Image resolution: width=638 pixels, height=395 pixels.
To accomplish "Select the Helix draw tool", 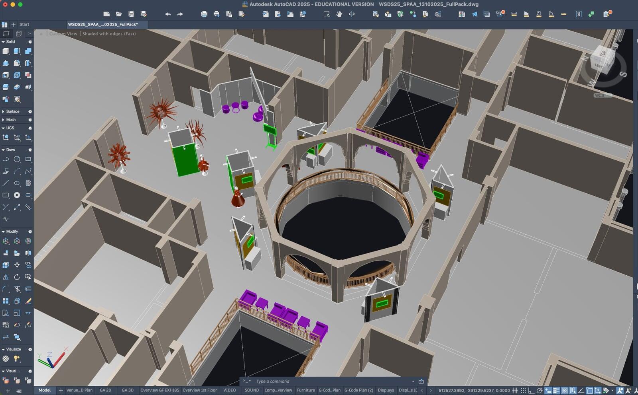I will (x=28, y=183).
